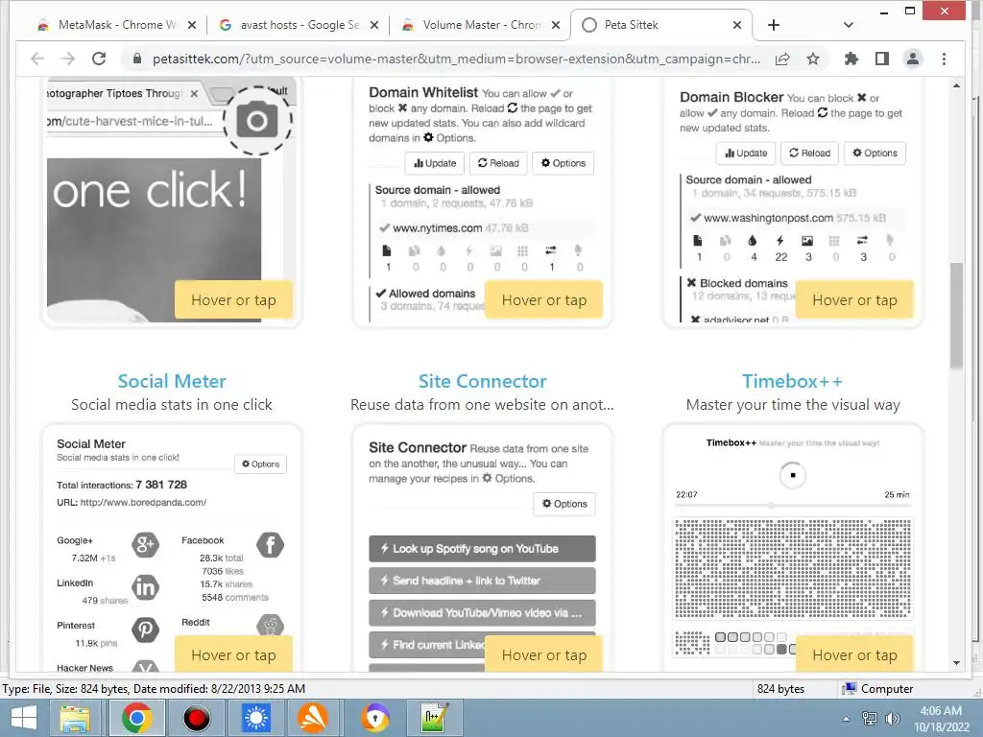
Task: Click the page vertical scrollbar thumb
Action: tap(956, 315)
